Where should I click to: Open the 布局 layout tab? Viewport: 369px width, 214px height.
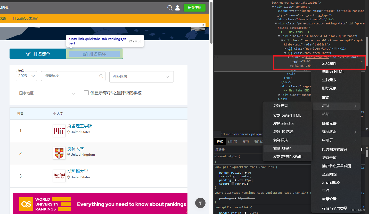(245, 141)
